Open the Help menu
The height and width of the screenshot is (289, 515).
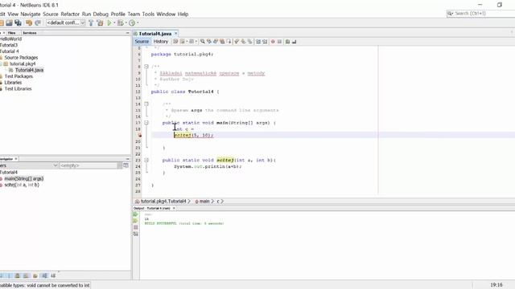pyautogui.click(x=183, y=14)
